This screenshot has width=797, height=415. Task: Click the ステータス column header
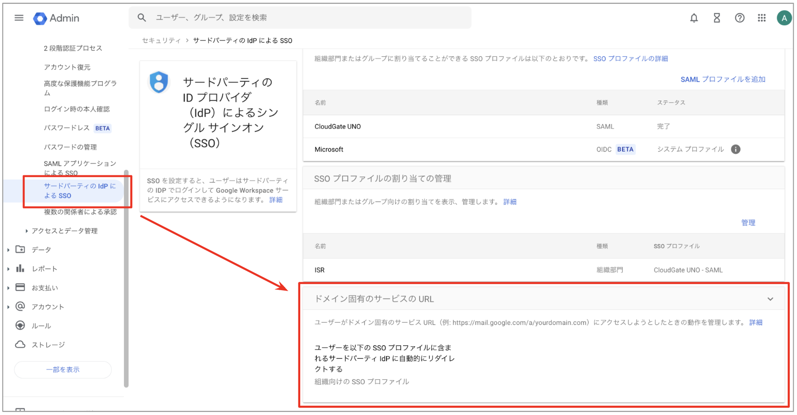click(671, 103)
